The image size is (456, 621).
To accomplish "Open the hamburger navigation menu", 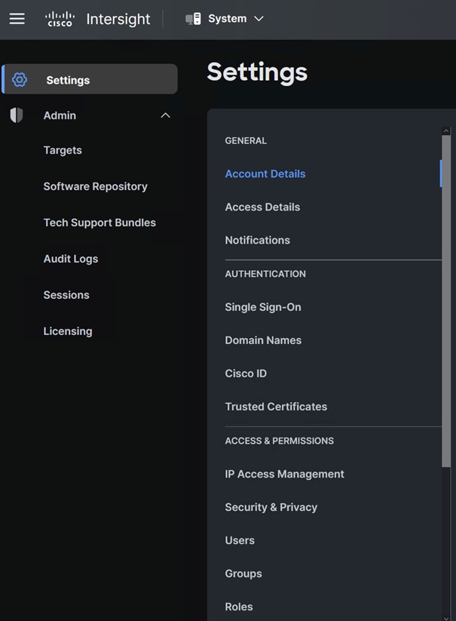I will [17, 19].
